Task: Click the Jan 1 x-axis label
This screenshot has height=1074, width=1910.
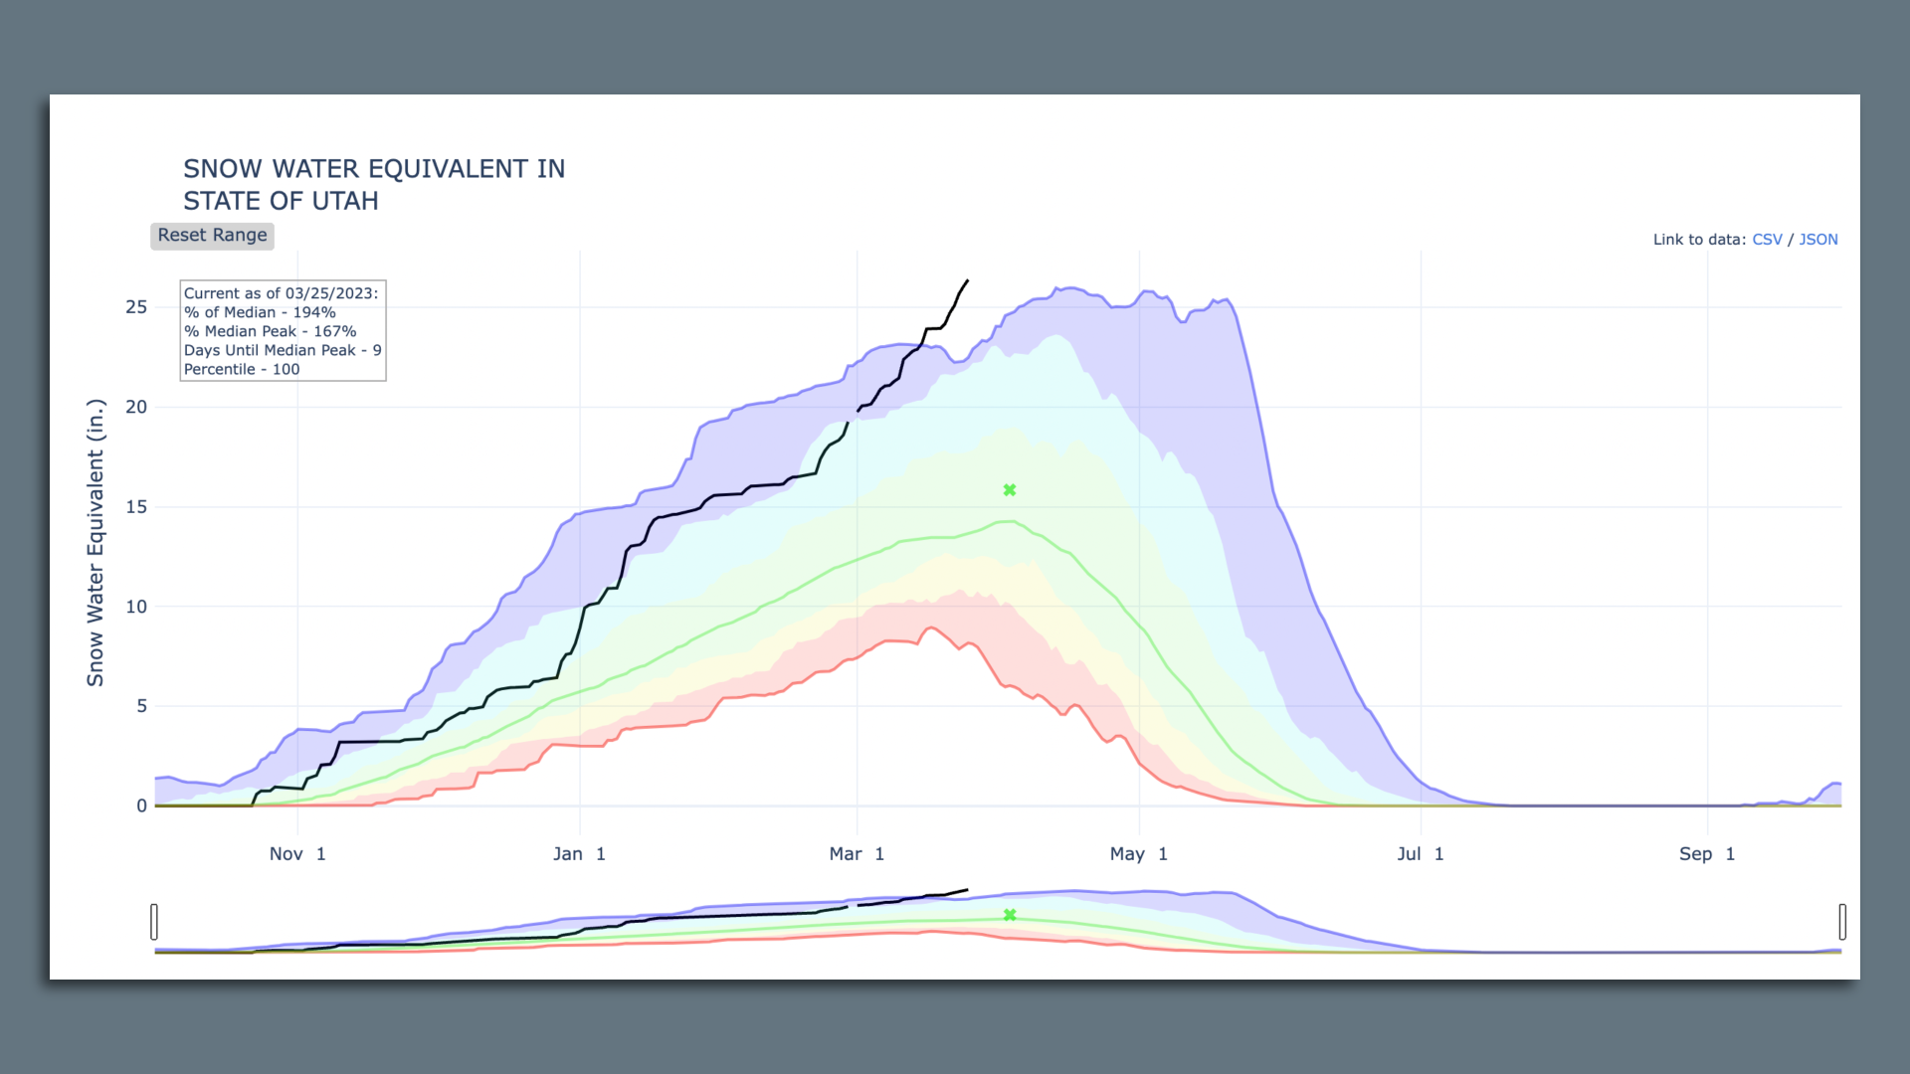Action: click(579, 854)
